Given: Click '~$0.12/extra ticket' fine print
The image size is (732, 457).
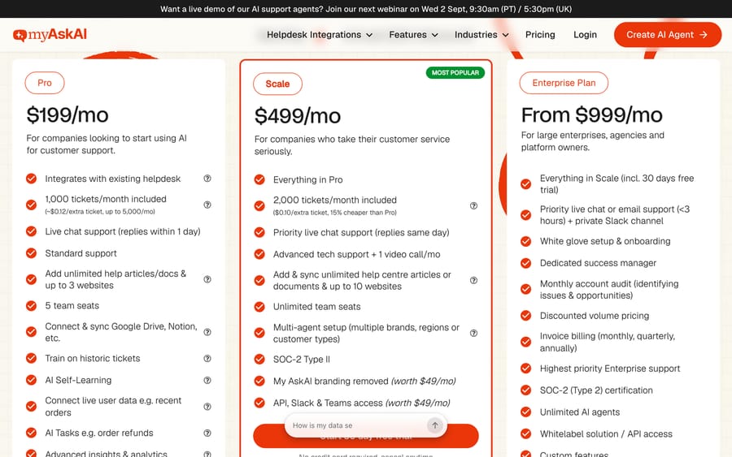Looking at the screenshot, I should click(x=100, y=212).
